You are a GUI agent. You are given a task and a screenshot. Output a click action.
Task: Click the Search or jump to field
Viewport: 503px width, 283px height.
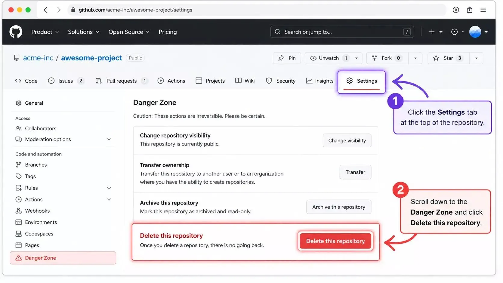coord(342,32)
